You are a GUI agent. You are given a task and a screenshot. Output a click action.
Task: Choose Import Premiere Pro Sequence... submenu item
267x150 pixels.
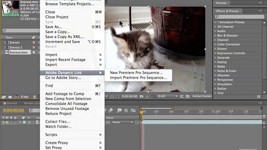pos(139,78)
